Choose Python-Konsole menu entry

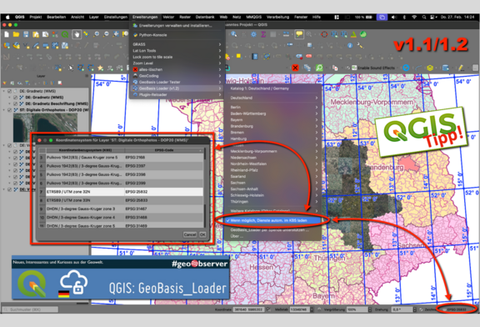pyautogui.click(x=177, y=35)
